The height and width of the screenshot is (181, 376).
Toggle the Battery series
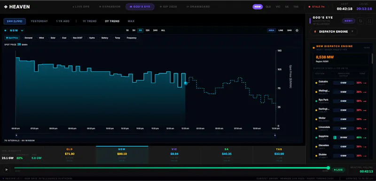pos(104,38)
